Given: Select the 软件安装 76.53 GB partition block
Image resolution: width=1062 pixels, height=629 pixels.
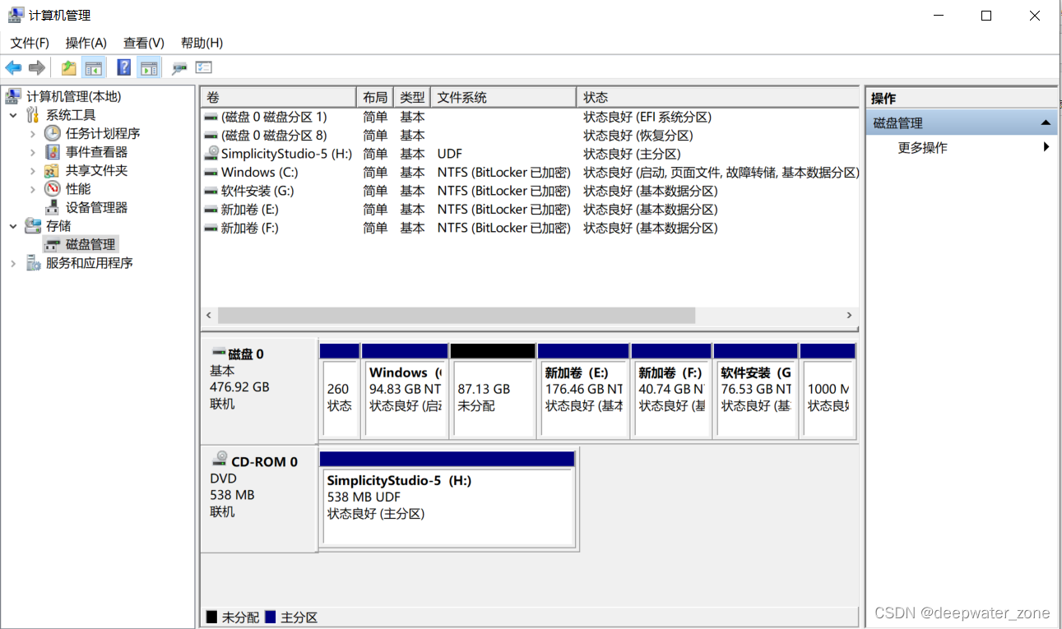Looking at the screenshot, I should pyautogui.click(x=756, y=391).
